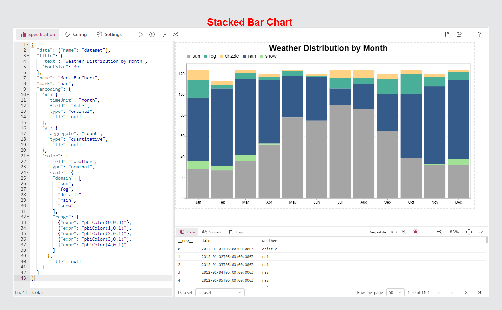The width and height of the screenshot is (502, 310).
Task: Open the Settings tab
Action: [x=109, y=34]
